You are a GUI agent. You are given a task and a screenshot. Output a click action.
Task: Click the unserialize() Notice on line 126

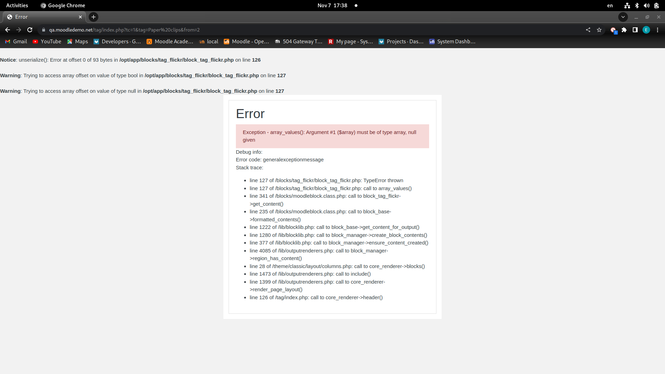point(130,60)
